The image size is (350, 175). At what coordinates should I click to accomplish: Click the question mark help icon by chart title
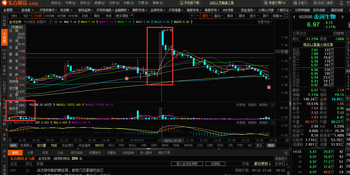[x=51, y=22]
